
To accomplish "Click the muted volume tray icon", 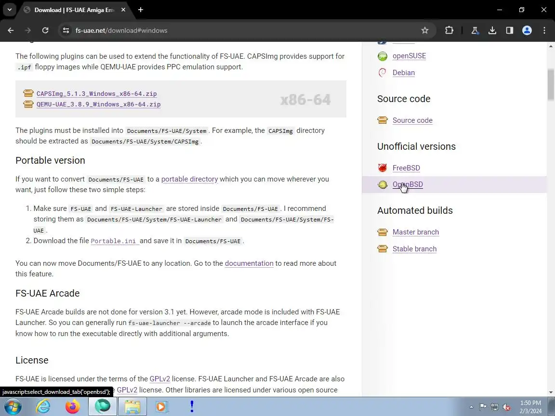I will 506,407.
